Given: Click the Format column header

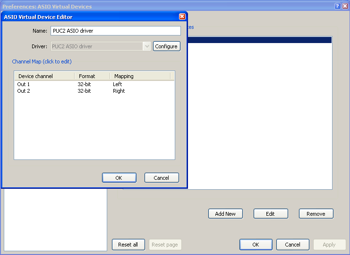Looking at the screenshot, I should pos(92,76).
